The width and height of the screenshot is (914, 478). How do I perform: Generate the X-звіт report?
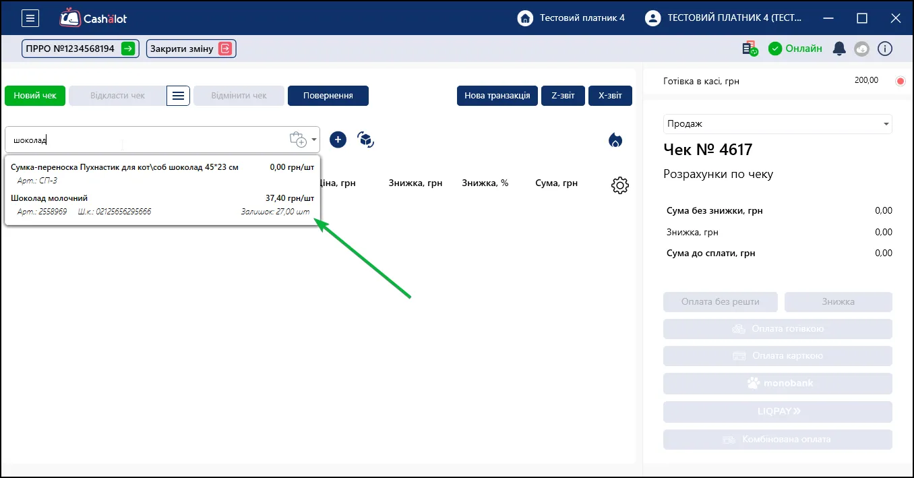coord(610,96)
